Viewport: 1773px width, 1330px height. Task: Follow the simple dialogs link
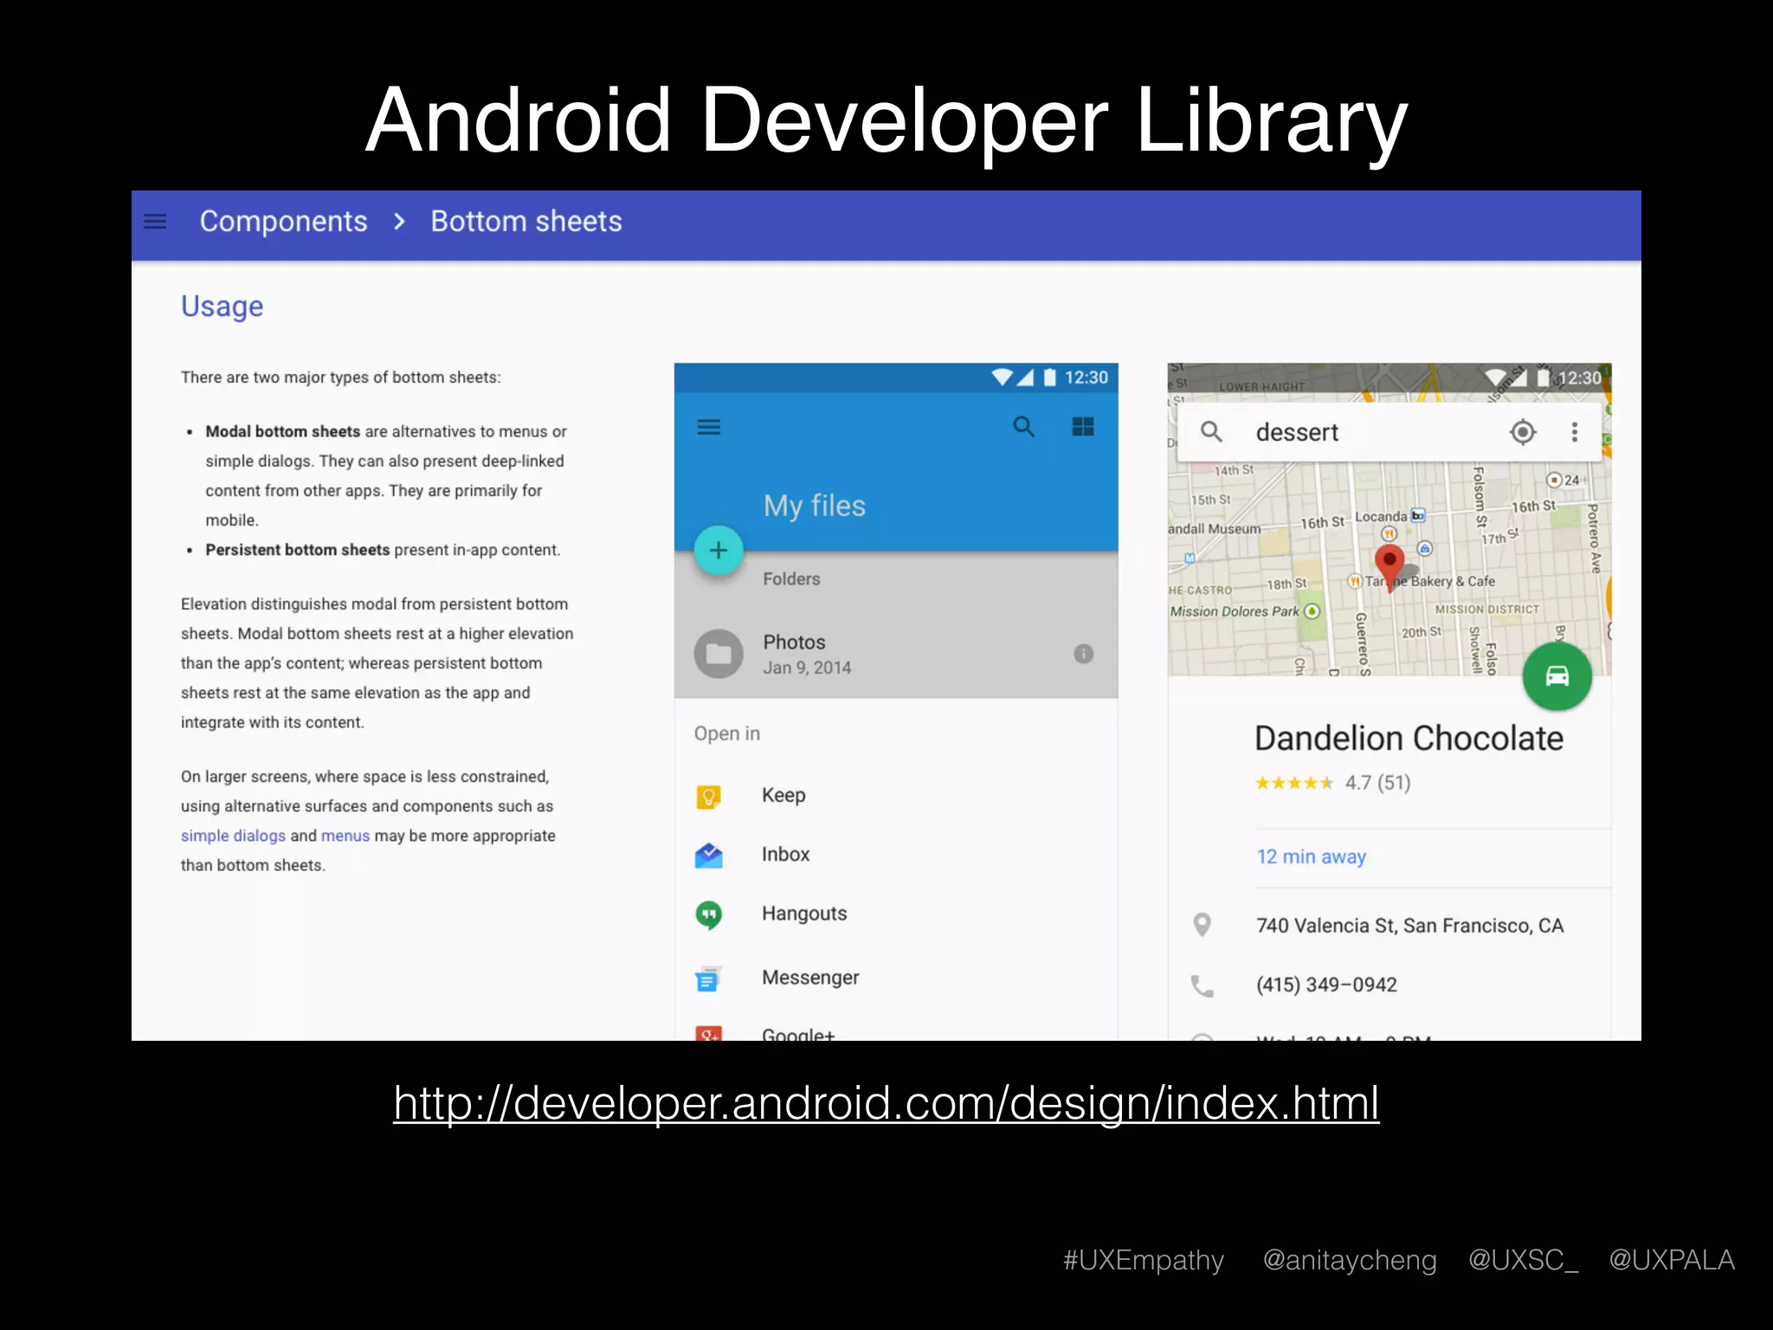click(x=233, y=836)
